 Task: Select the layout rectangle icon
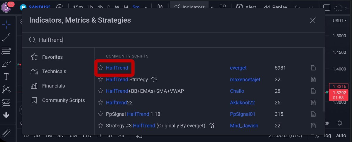pos(326,7)
